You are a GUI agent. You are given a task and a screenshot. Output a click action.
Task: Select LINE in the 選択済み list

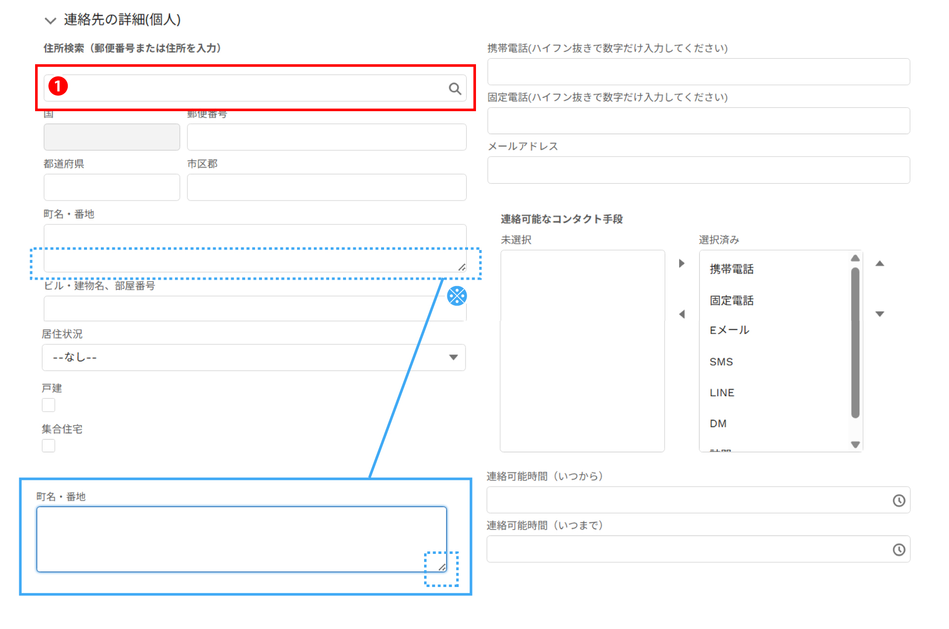point(722,393)
